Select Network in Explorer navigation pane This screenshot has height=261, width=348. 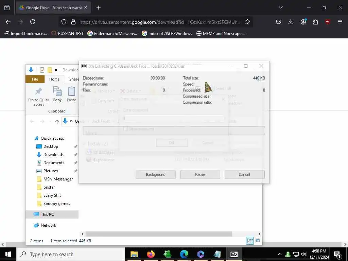pyautogui.click(x=48, y=225)
